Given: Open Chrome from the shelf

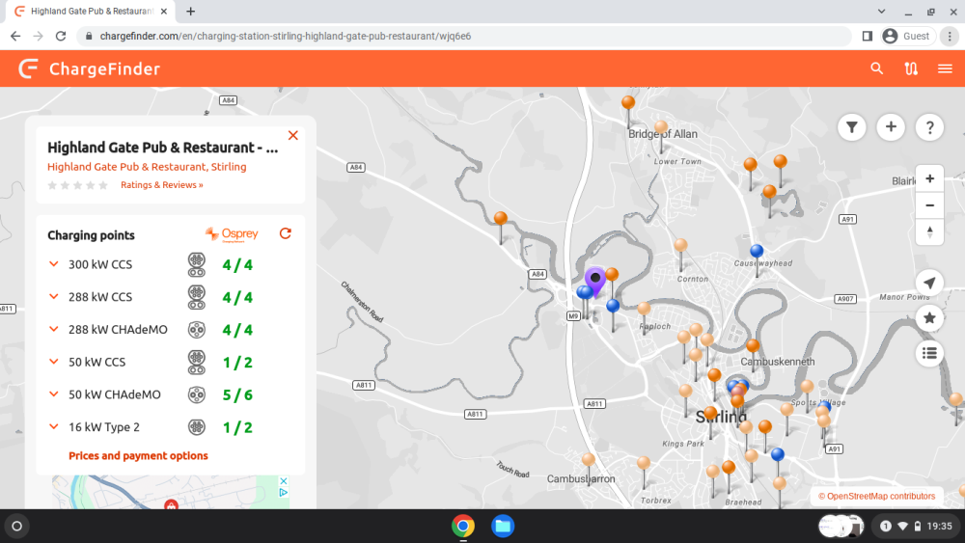Looking at the screenshot, I should 463,526.
